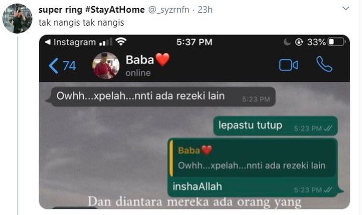Select the received 'Owhh...xpelah' message bubble
Viewport: 362px width, 215px height.
pyautogui.click(x=161, y=97)
